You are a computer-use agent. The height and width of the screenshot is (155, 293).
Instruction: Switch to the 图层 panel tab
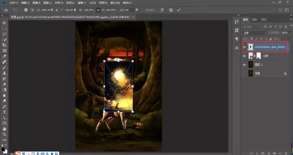click(x=245, y=20)
